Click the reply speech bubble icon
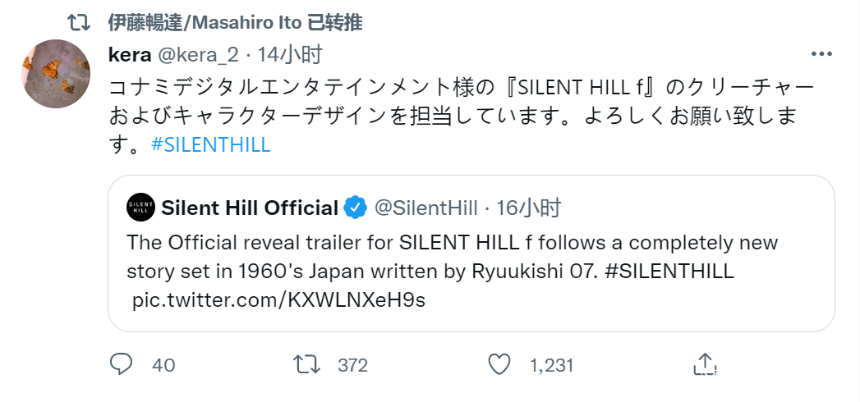 122,364
